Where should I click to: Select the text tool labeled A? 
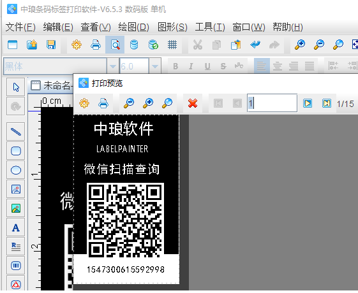click(16, 227)
